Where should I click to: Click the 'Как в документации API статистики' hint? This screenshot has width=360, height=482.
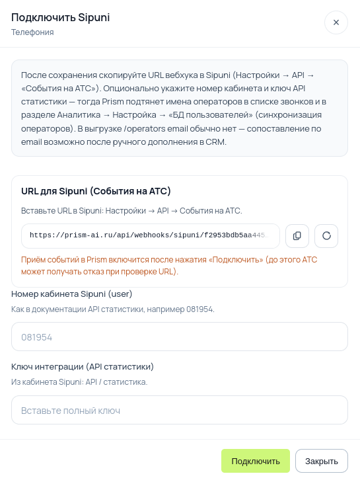click(x=113, y=309)
